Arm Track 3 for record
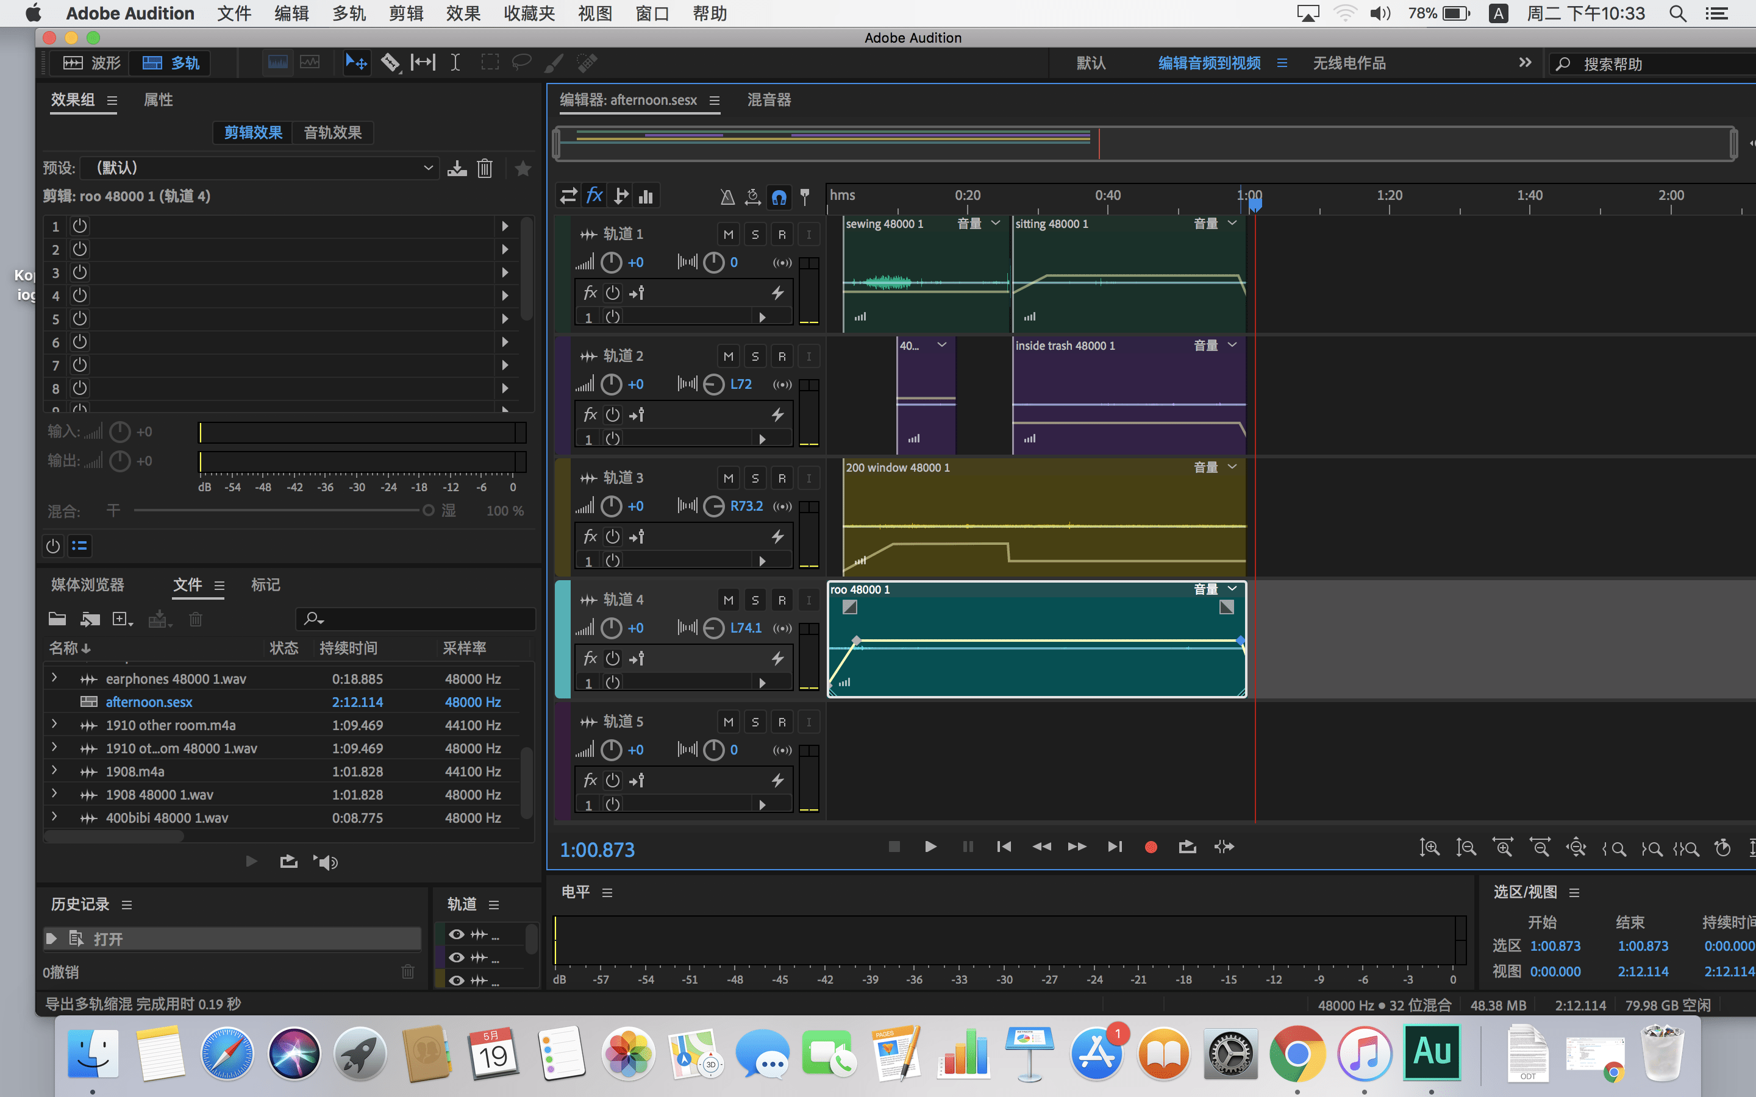This screenshot has width=1756, height=1097. (782, 478)
